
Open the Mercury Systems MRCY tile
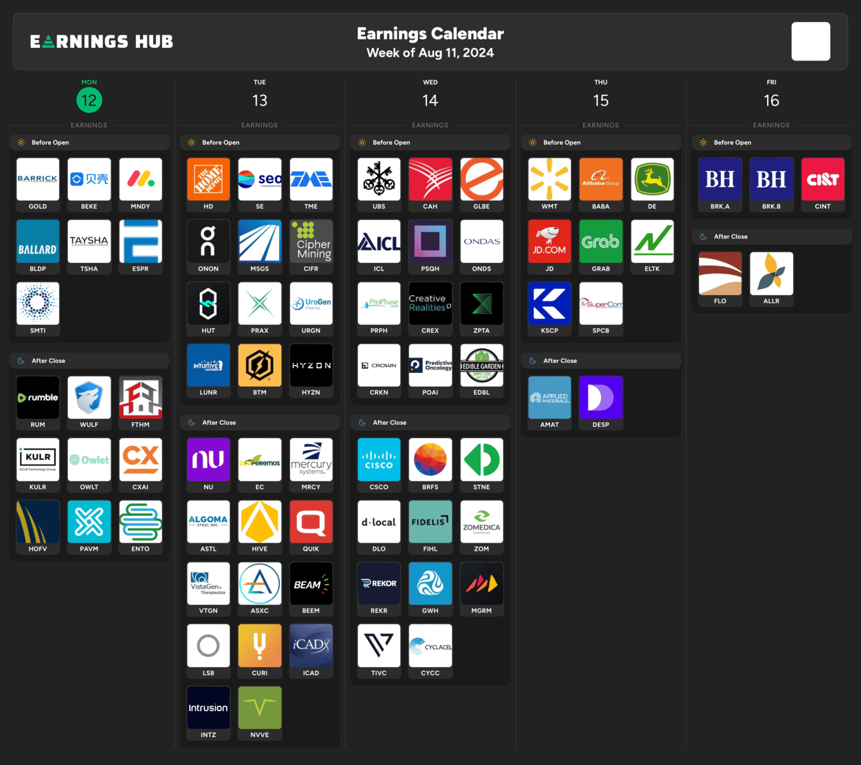[x=311, y=465]
